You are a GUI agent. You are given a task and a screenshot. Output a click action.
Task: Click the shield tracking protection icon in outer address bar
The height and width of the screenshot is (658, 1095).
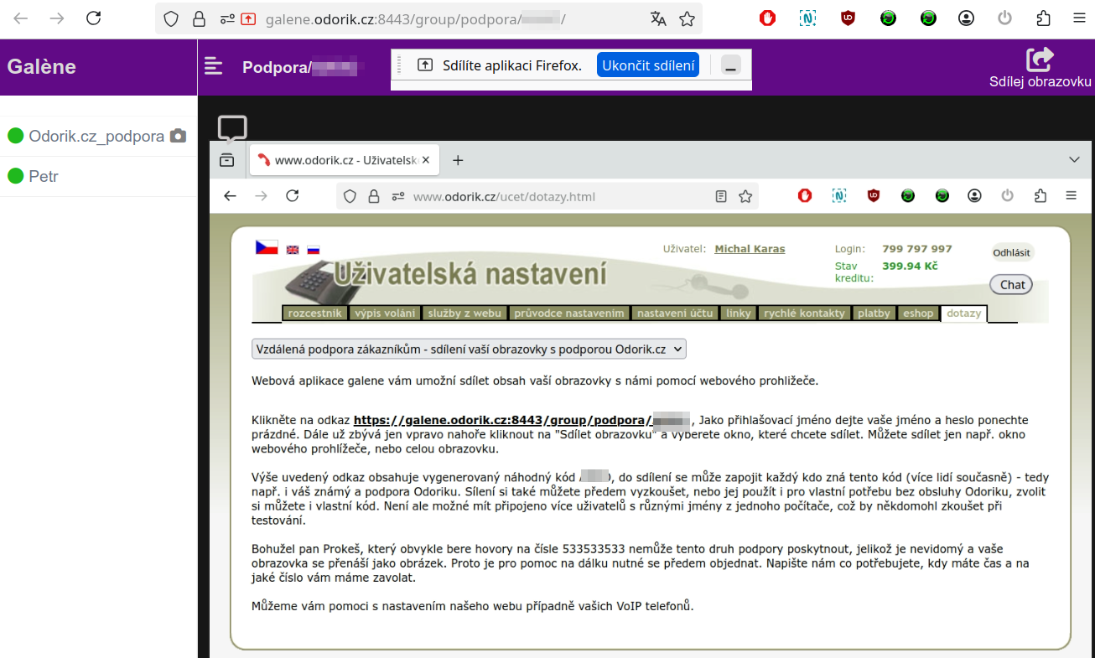(x=171, y=18)
